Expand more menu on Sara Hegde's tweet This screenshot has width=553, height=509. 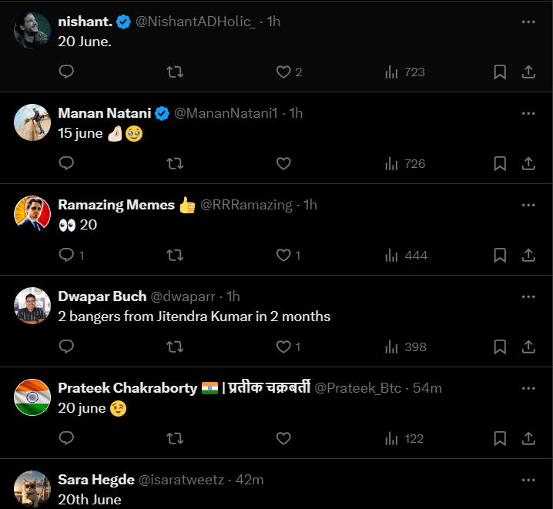[528, 480]
